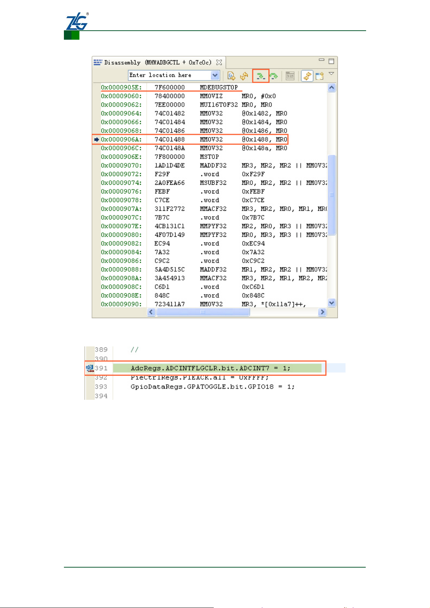Screen dimensions: 430x608
Task: Click MADDF32 at address 0x00009070
Action: (213, 165)
